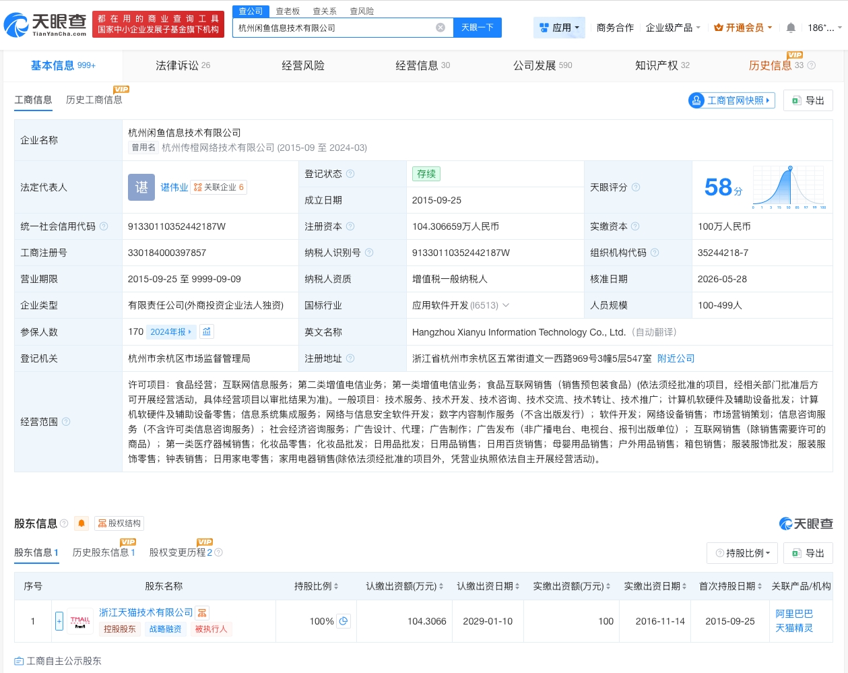Open 附近公司 nearby companies link
848x673 pixels.
(676, 358)
